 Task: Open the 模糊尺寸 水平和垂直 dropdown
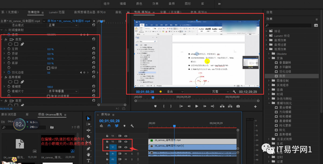point(63,91)
